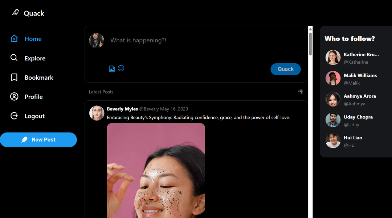Click the Quack feather logo icon
Screen dimensions: 392x218
(x=15, y=13)
